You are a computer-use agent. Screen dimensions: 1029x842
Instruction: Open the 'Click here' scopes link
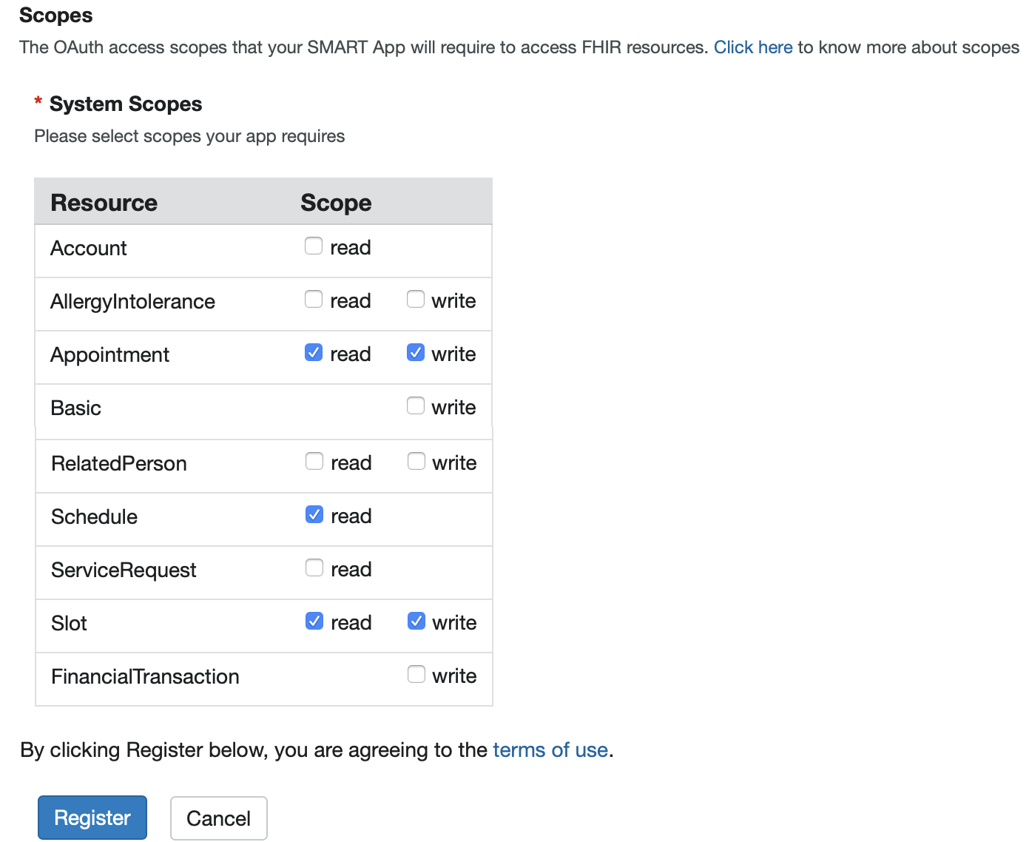[752, 47]
